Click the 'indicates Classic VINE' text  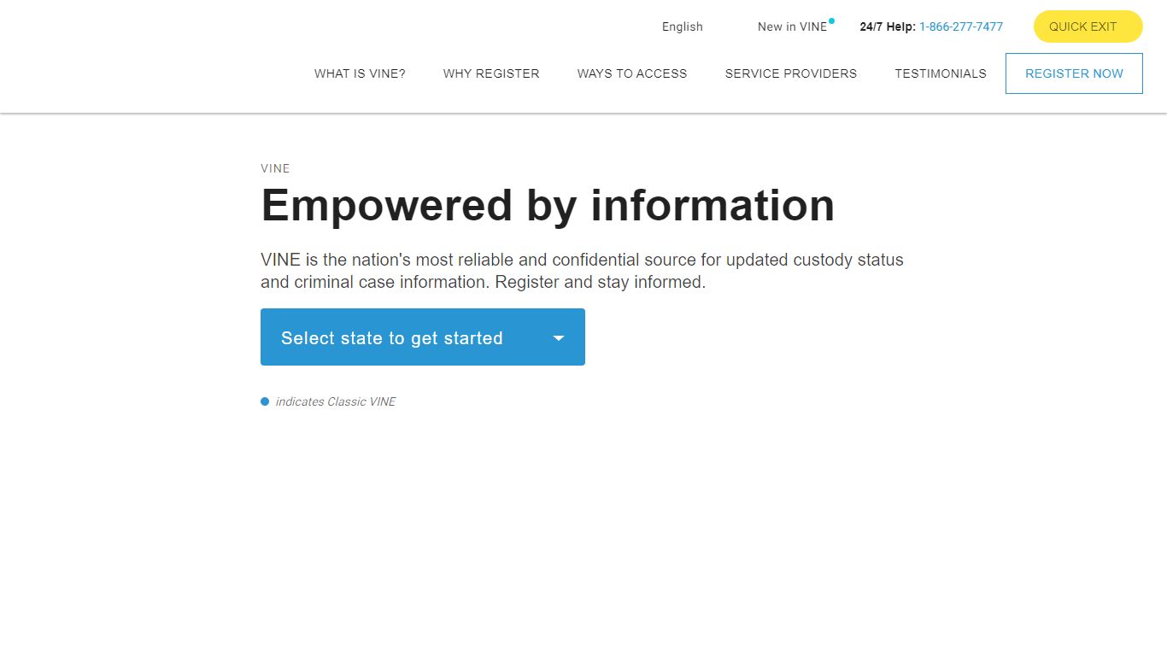tap(336, 401)
